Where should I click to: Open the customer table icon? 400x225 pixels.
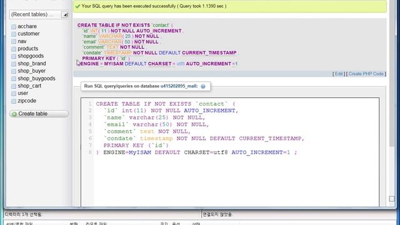pyautogui.click(x=14, y=34)
